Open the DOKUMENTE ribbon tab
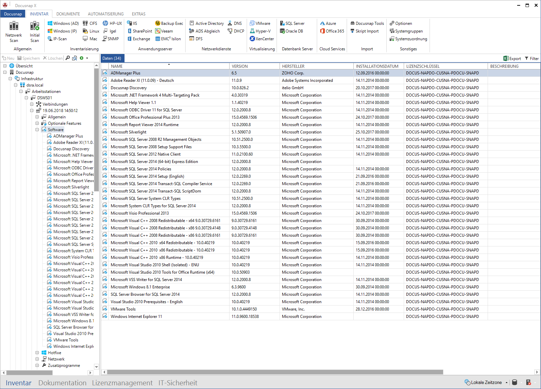 tap(68, 14)
